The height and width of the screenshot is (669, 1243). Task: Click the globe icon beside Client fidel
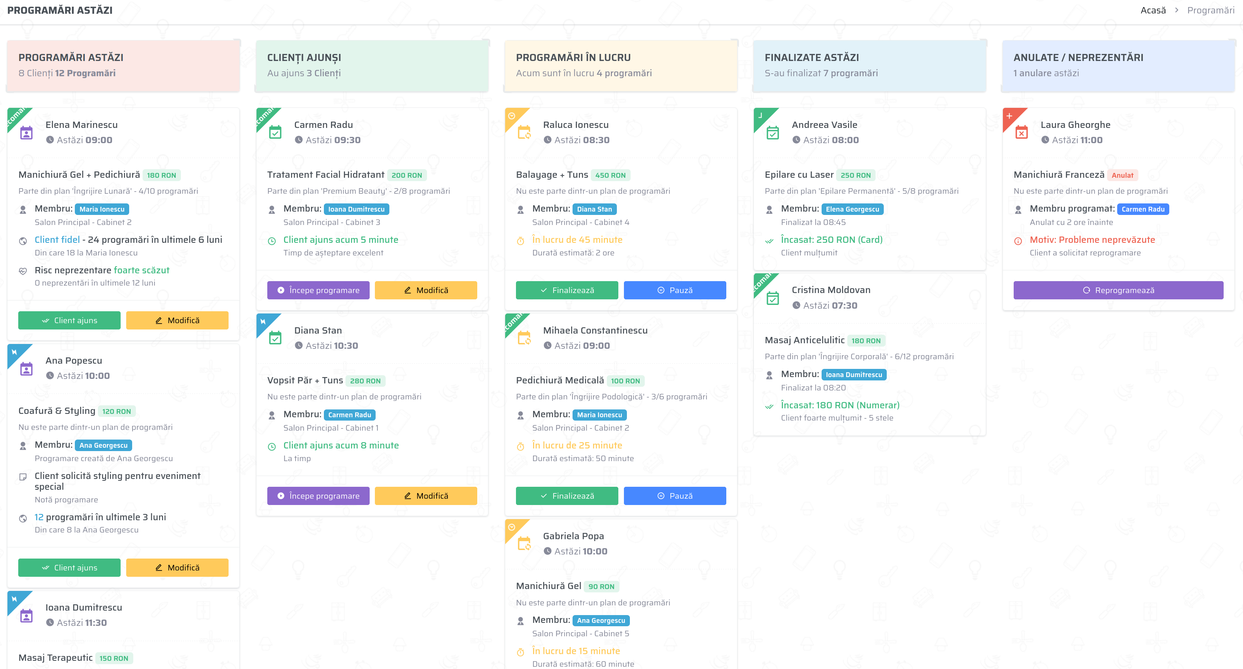(x=23, y=241)
